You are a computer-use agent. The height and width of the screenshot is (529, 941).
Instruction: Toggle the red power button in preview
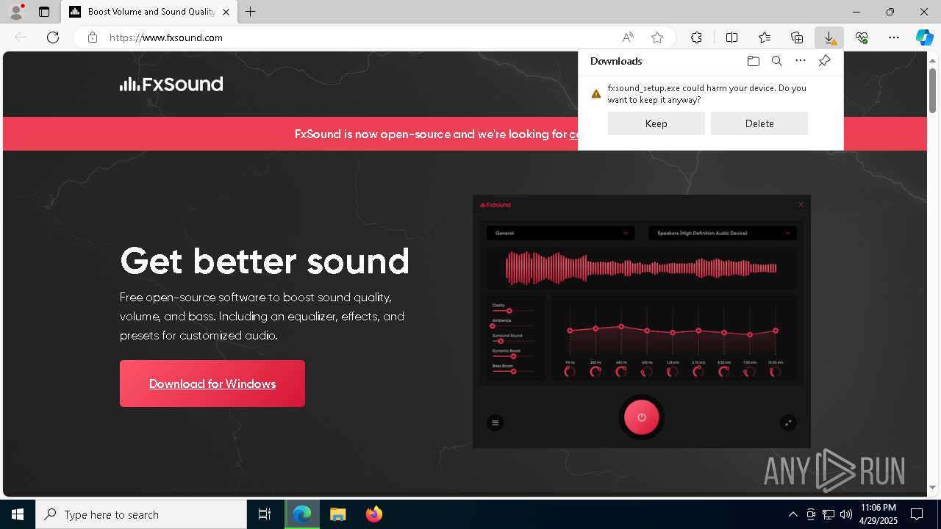[x=642, y=417]
